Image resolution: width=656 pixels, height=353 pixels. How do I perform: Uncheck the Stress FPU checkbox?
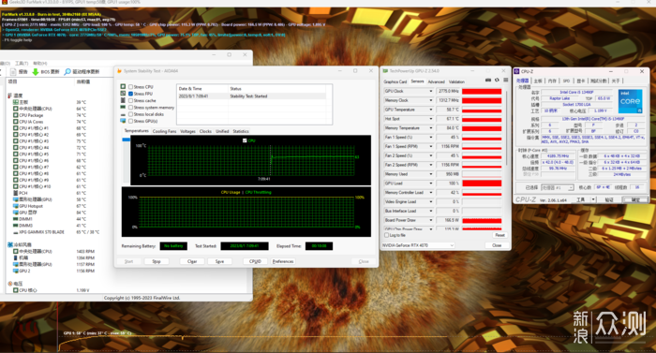pos(130,94)
